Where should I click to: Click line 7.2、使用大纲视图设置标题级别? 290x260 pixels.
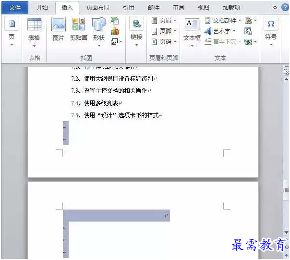114,79
